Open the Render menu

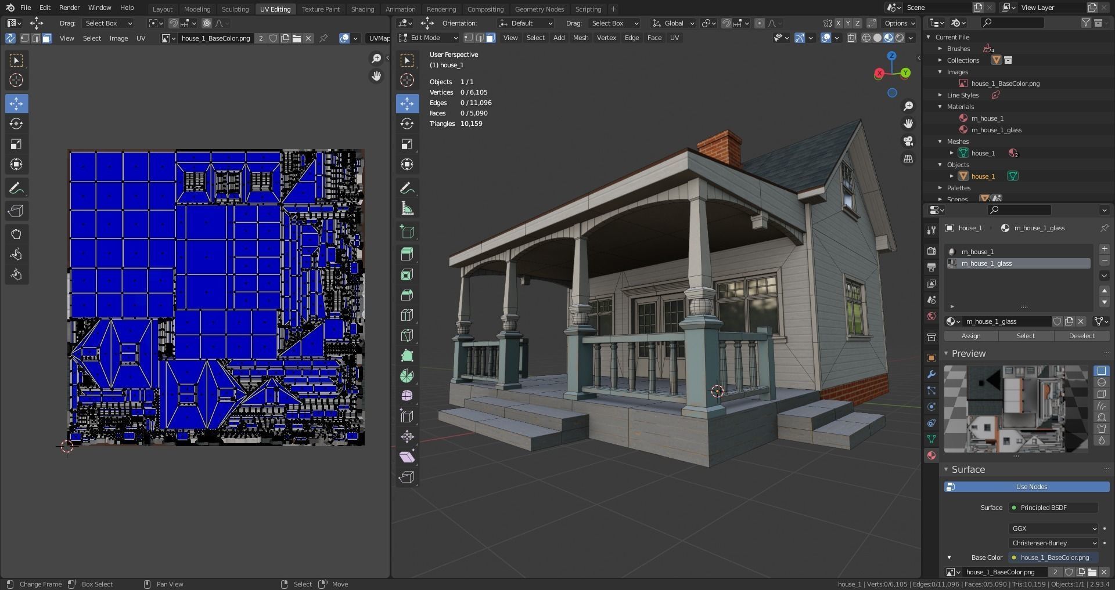click(69, 8)
